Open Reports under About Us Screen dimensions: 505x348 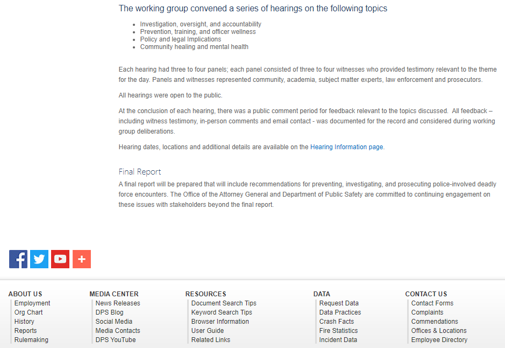point(25,331)
